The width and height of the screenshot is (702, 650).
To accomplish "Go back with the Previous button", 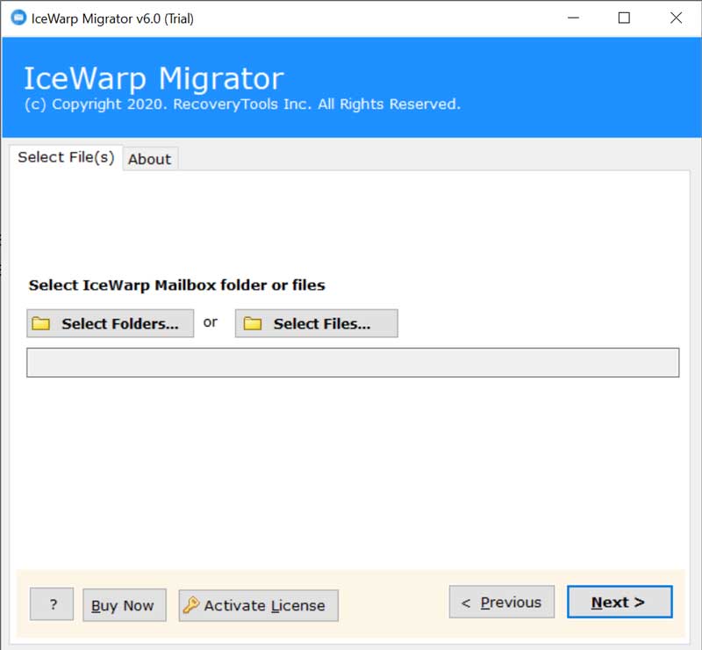I will (x=501, y=602).
